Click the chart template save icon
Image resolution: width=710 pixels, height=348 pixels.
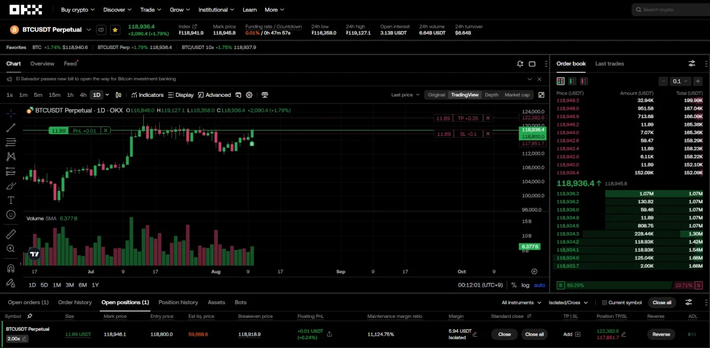point(238,95)
